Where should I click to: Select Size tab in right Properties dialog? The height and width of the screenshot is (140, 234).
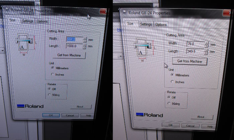[x=130, y=24]
